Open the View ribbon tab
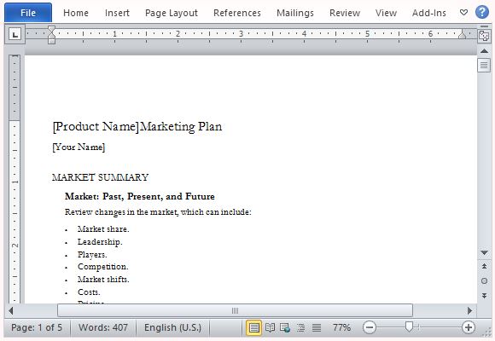This screenshot has width=495, height=341. tap(386, 13)
